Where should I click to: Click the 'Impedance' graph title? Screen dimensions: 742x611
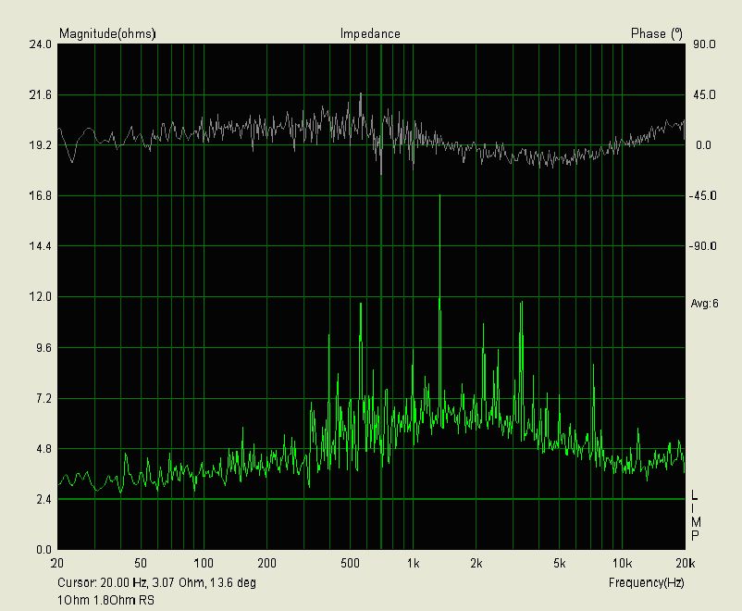click(370, 33)
